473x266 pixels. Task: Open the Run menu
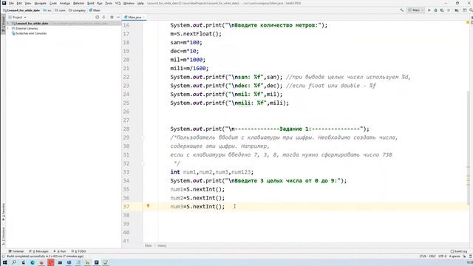click(x=100, y=3)
